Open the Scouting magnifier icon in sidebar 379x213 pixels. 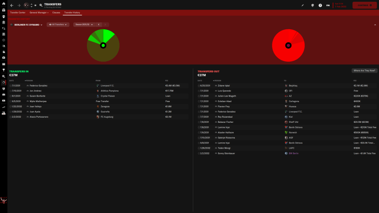3,76
